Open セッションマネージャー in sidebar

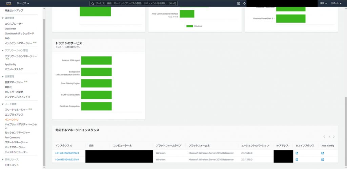18,132
